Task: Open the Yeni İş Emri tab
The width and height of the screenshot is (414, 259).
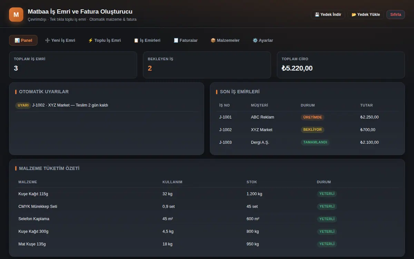Action: click(x=60, y=40)
